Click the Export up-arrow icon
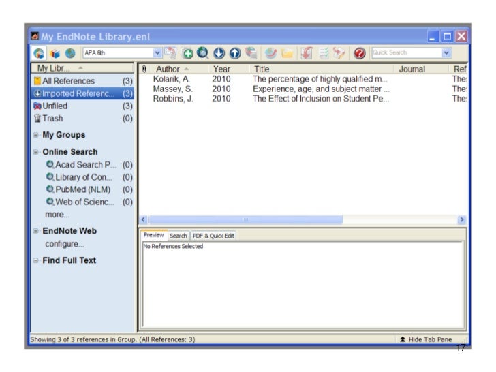Viewport: 496px width, 372px height. click(x=234, y=53)
